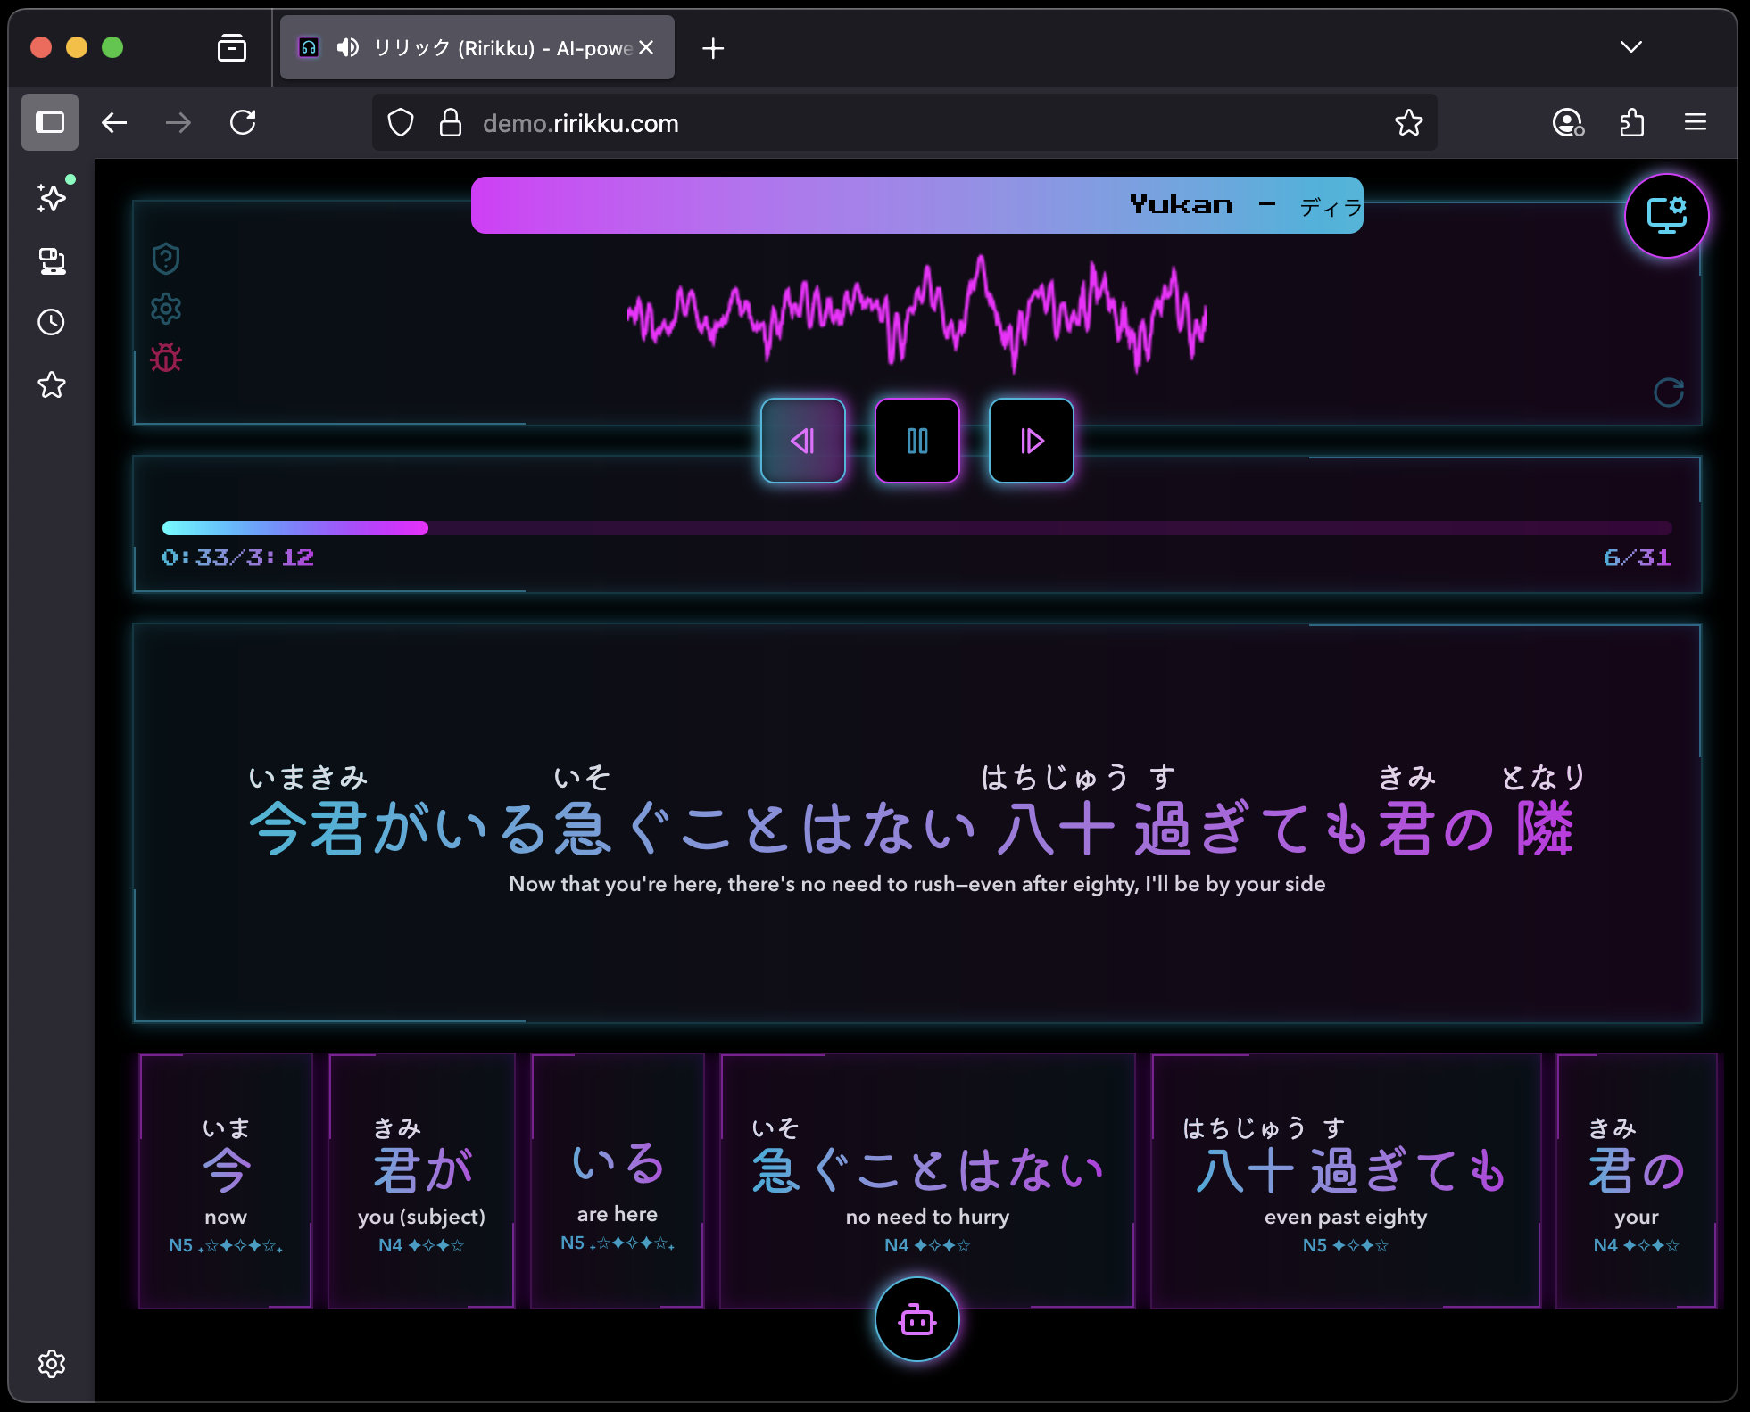
Task: Go back to the previous lyric line
Action: point(802,441)
